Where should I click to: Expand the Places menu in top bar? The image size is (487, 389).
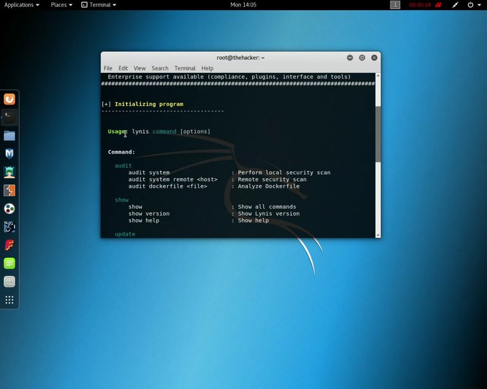click(x=61, y=5)
